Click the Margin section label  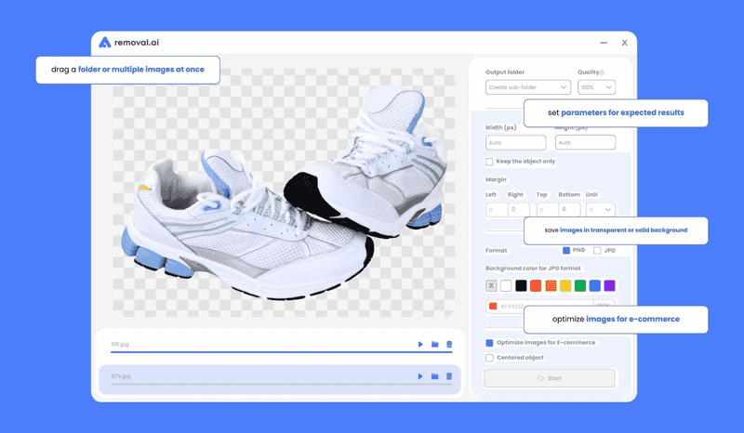point(496,179)
